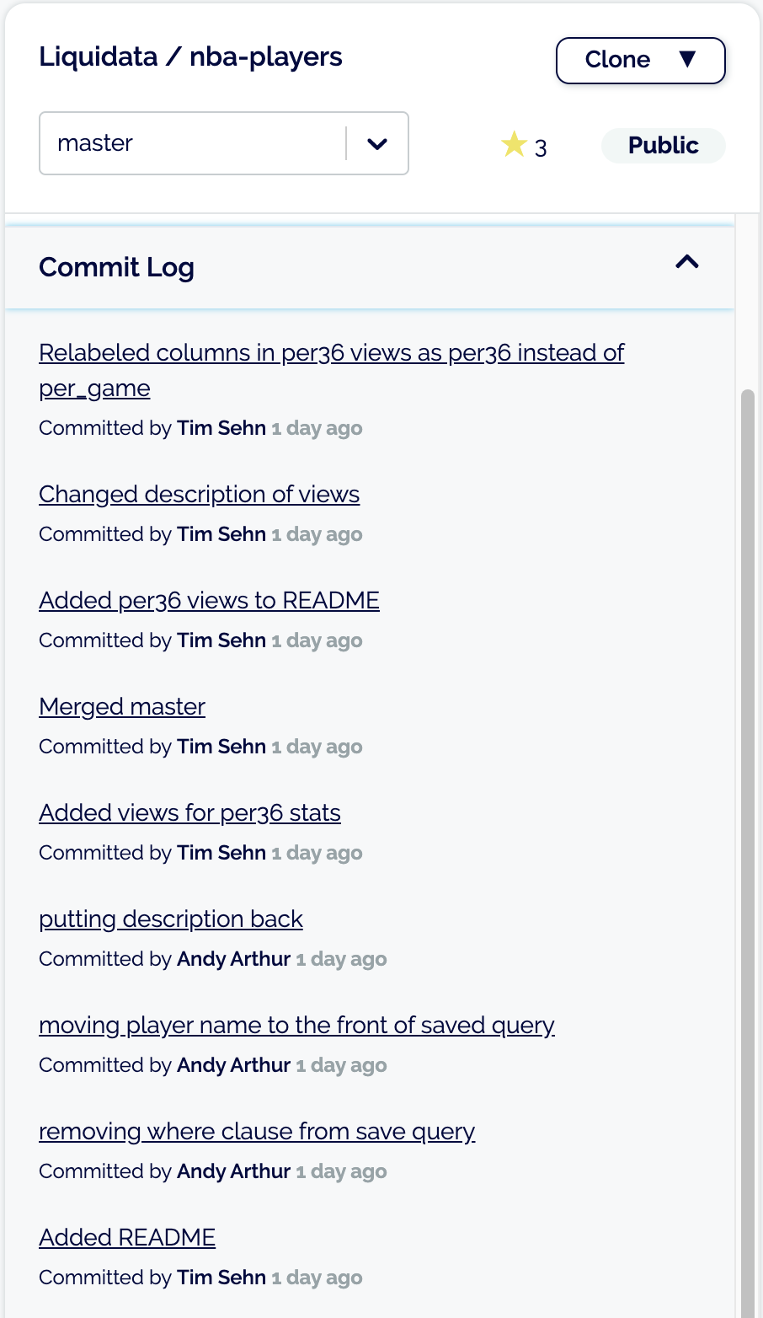Click the star count number
This screenshot has height=1318, width=763.
point(542,146)
